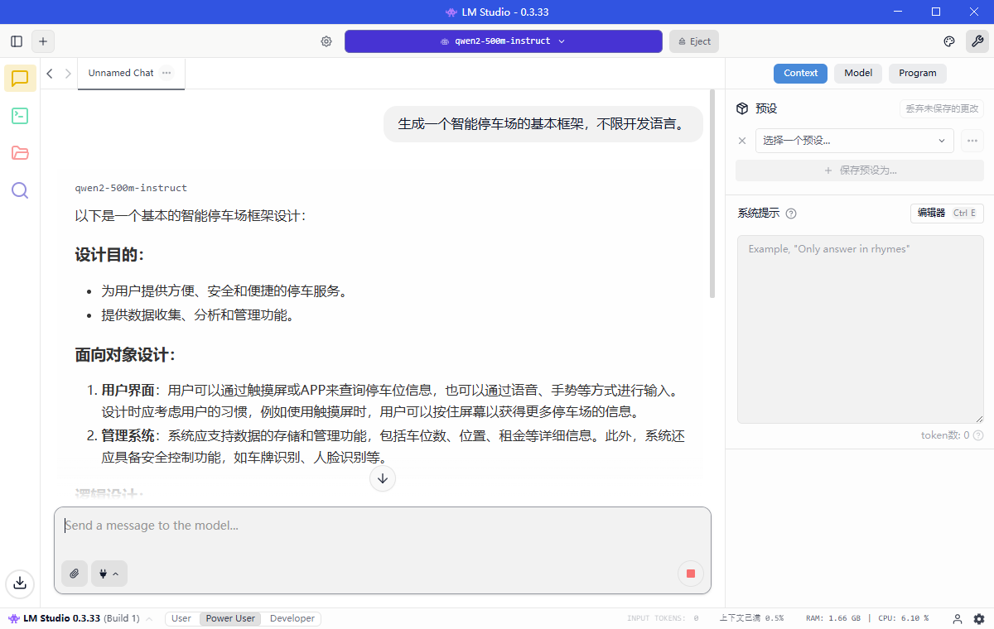The width and height of the screenshot is (994, 629).
Task: Switch to the Model tab
Action: (x=858, y=73)
